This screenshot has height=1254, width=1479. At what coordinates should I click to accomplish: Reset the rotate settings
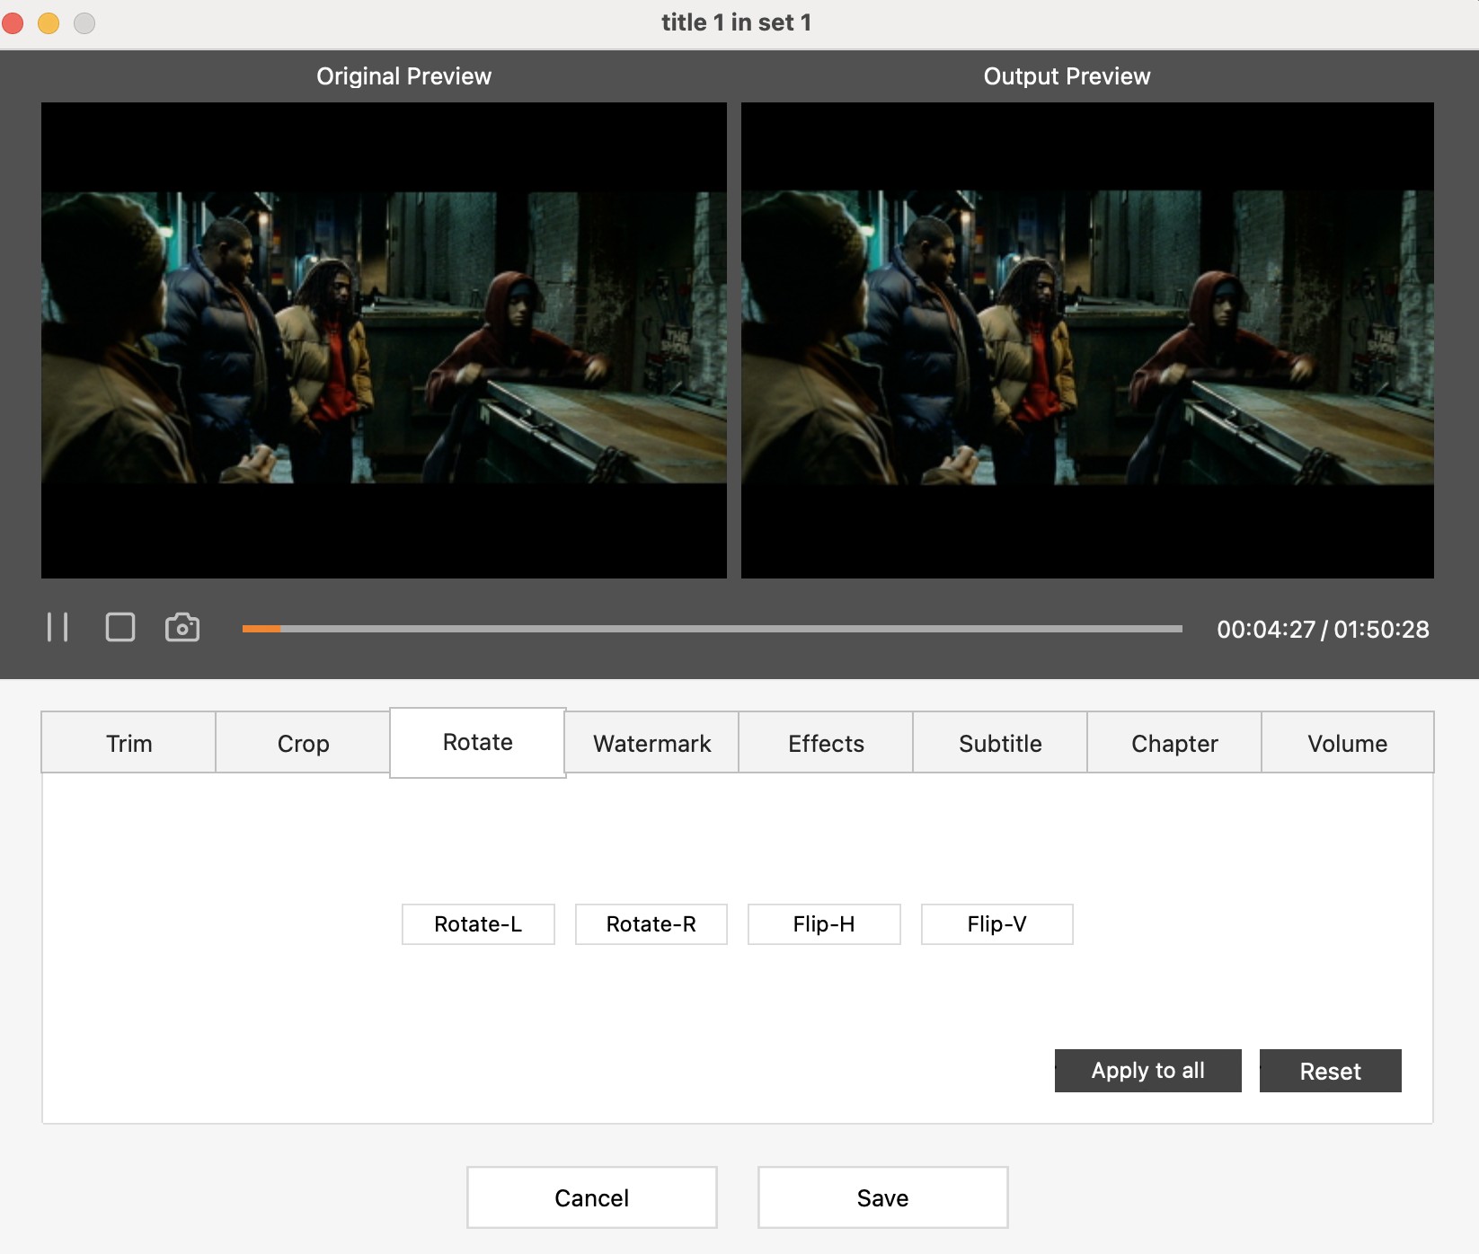pyautogui.click(x=1331, y=1071)
